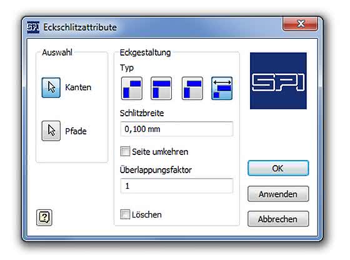
Task: Click the Kanten label text
Action: pos(78,87)
